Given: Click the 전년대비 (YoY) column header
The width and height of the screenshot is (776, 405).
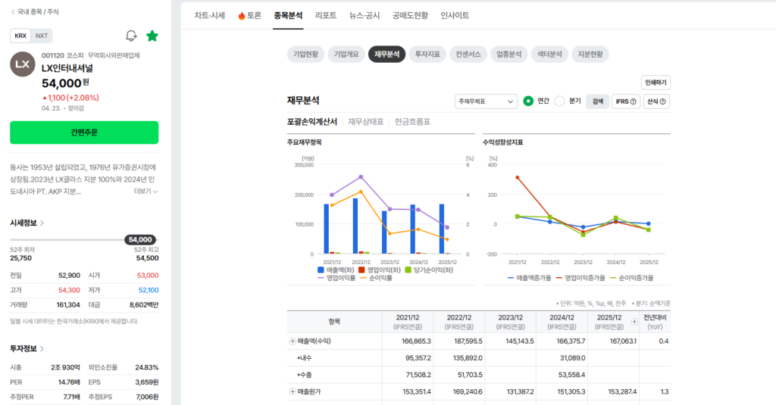Looking at the screenshot, I should pos(655,322).
